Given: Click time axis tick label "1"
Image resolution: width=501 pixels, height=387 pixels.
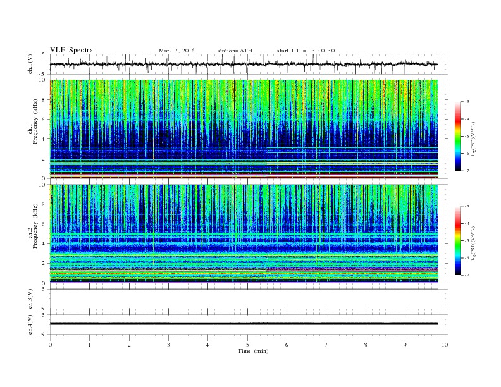Looking at the screenshot, I should (89, 345).
